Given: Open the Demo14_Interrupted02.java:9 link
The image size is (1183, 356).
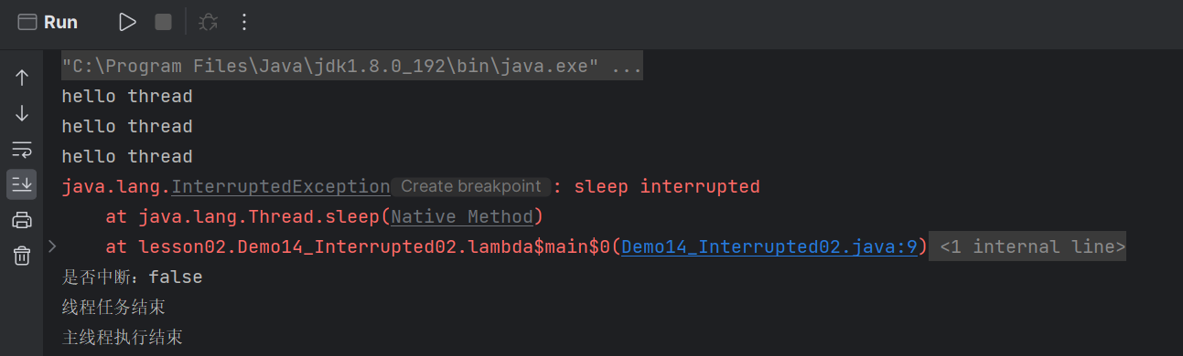Looking at the screenshot, I should tap(769, 246).
